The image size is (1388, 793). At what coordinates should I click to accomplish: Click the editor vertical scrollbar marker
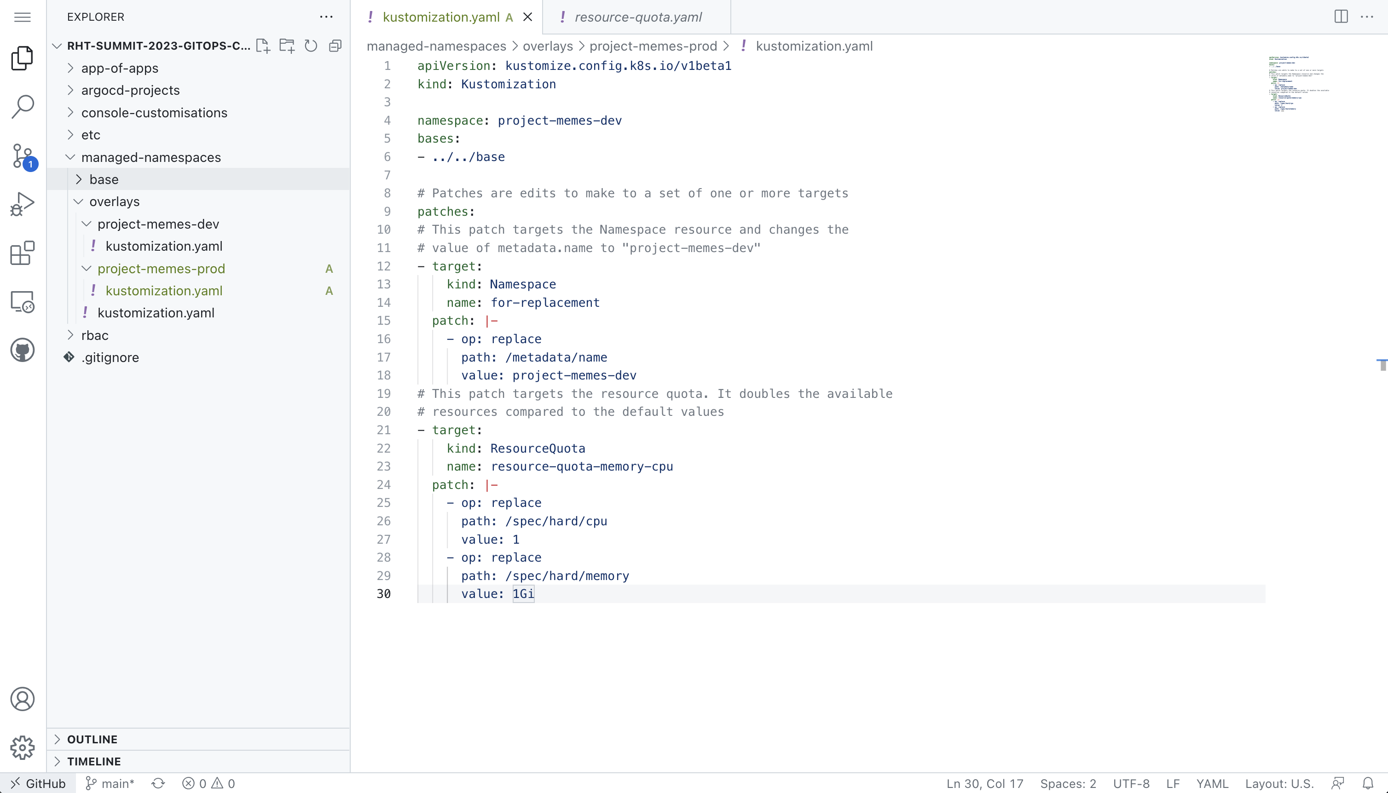pyautogui.click(x=1382, y=365)
